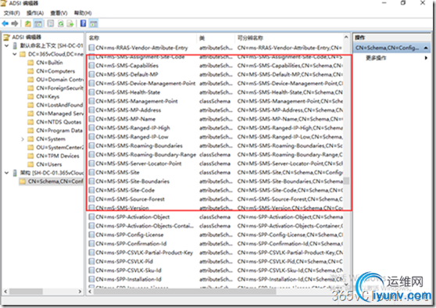Click the folder icon beside CN=Builtin
Viewport: 436px width, 308px height.
pyautogui.click(x=30, y=63)
